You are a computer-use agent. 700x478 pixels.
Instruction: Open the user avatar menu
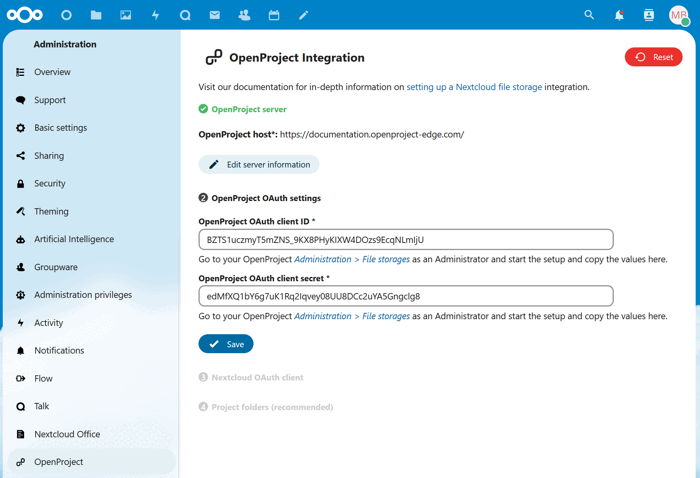[679, 15]
